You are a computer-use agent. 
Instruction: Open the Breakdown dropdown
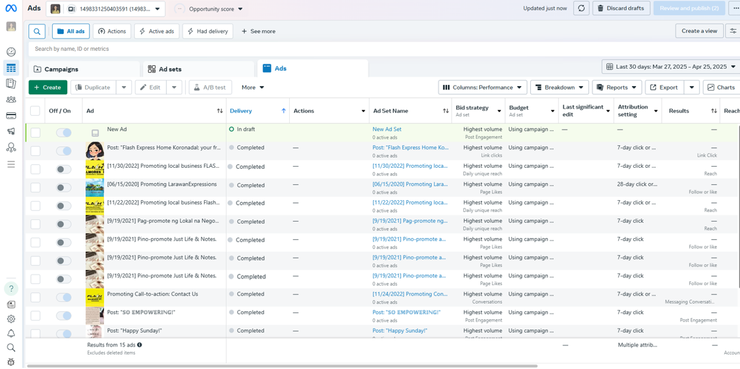pyautogui.click(x=559, y=87)
